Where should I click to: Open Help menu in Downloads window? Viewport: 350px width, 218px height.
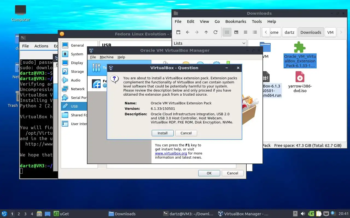pos(272,22)
